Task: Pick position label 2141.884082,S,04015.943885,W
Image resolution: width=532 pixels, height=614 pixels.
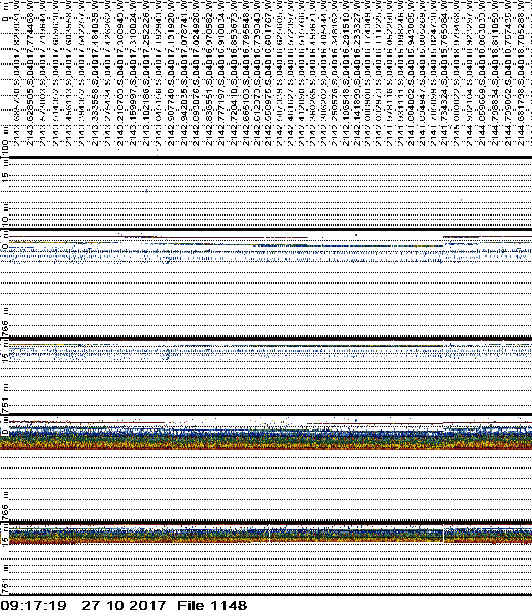Action: point(411,73)
